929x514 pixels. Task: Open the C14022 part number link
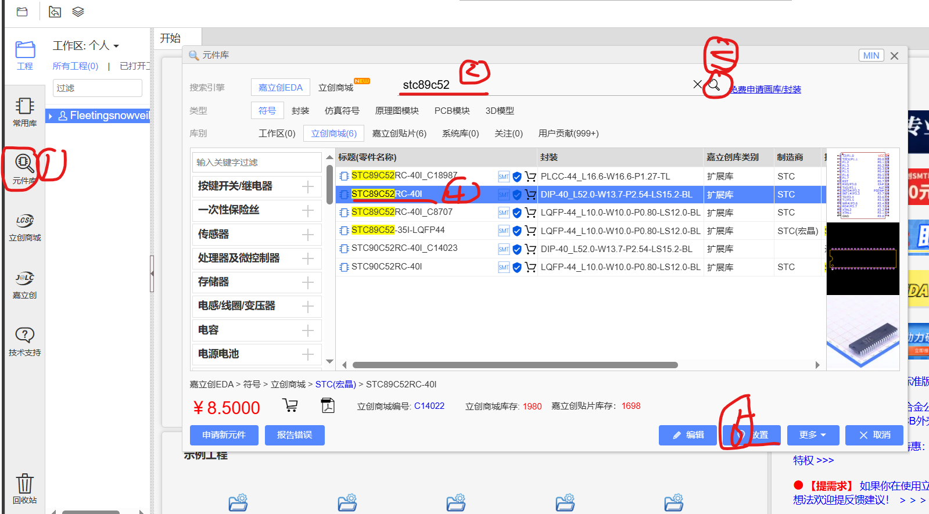(x=429, y=406)
